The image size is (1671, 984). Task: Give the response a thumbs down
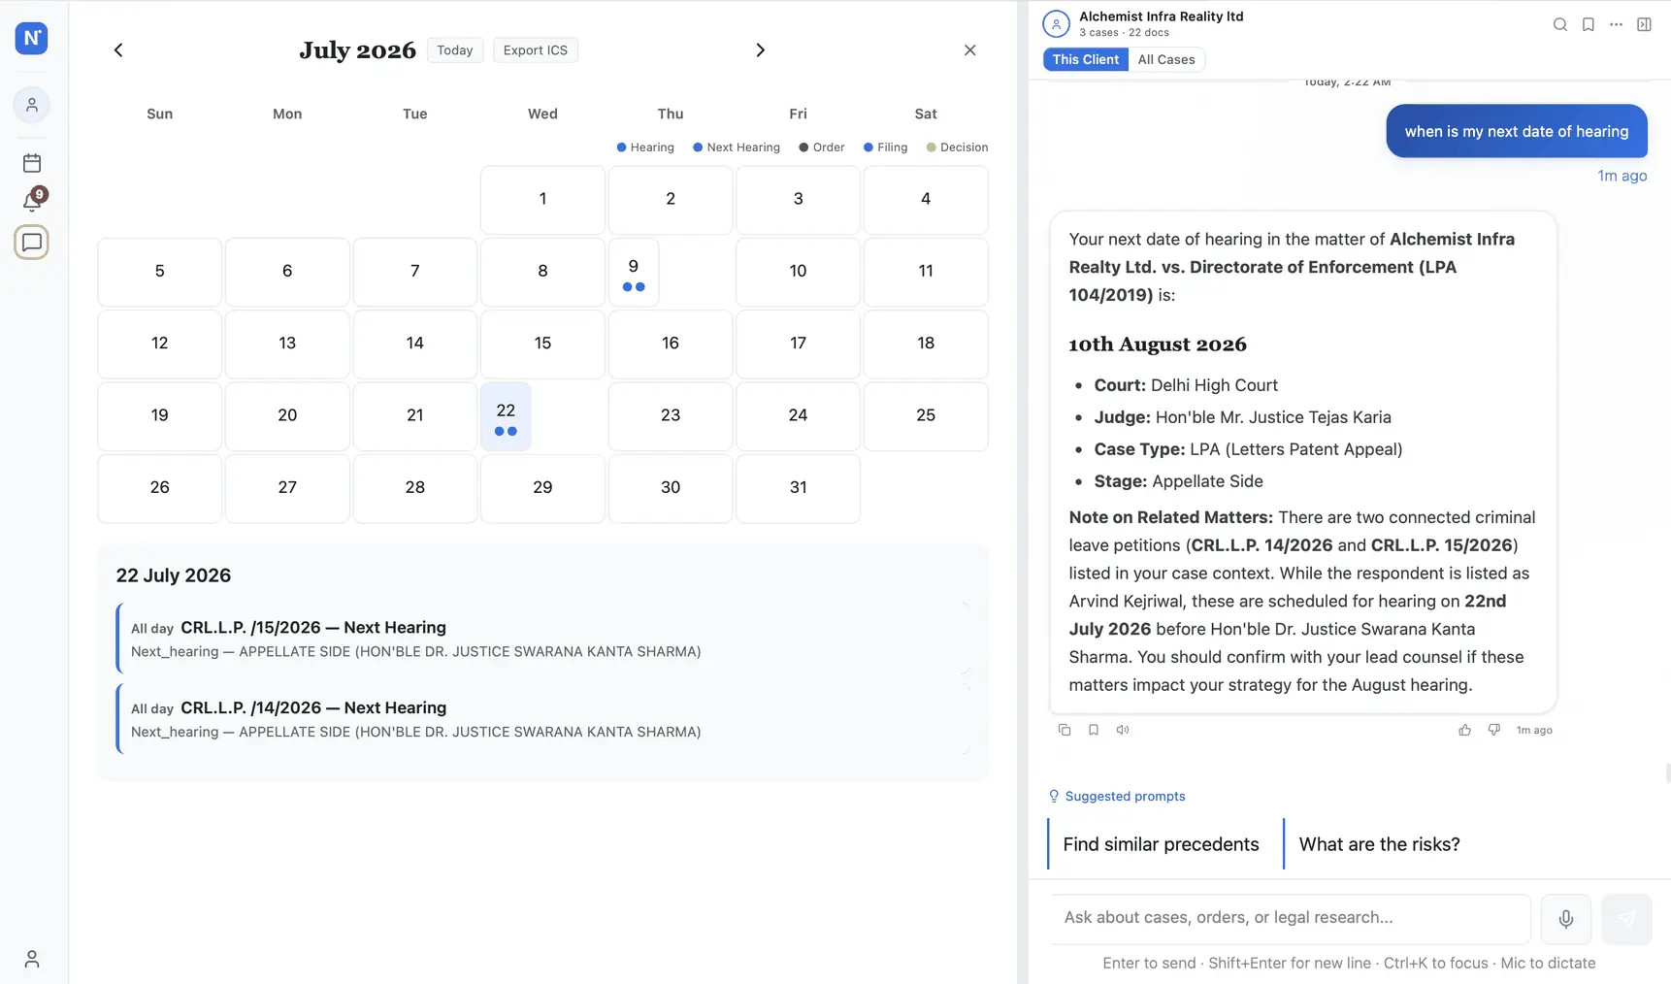1494,730
